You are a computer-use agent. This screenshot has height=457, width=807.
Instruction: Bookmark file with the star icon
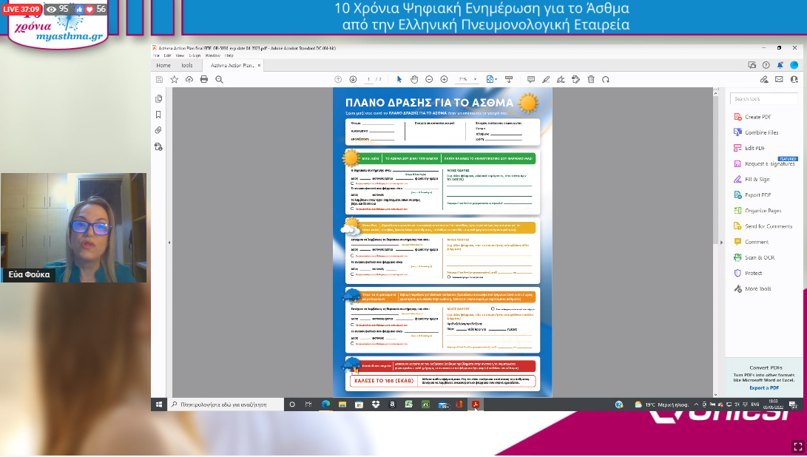[x=175, y=79]
